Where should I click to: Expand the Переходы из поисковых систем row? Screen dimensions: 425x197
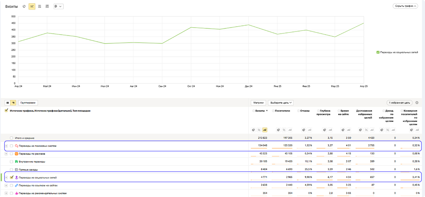pos(6,146)
